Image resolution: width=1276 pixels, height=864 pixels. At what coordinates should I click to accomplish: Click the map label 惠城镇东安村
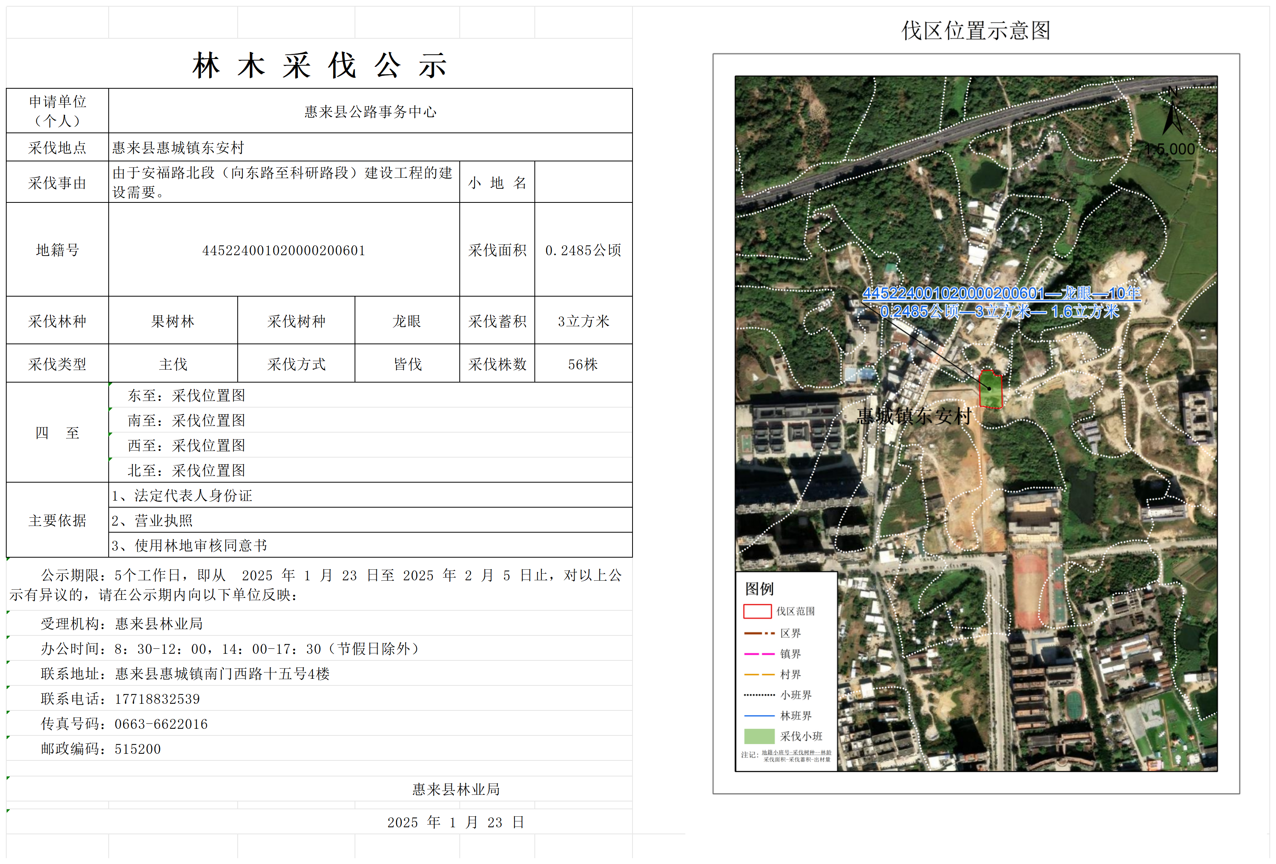[914, 416]
